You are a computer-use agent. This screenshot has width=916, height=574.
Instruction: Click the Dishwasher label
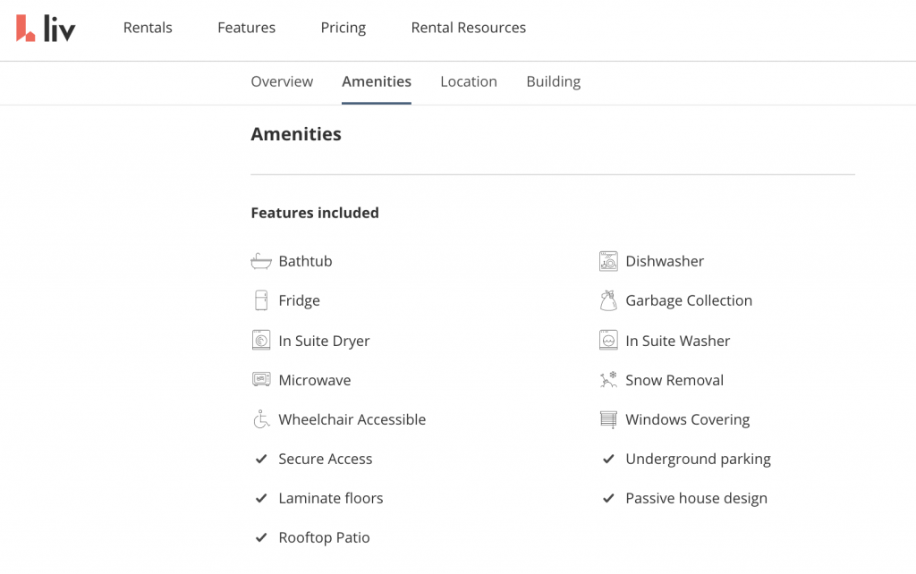tap(665, 261)
